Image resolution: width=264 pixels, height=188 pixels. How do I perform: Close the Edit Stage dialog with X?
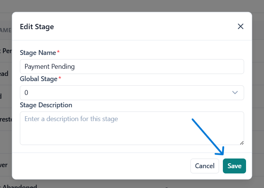click(x=240, y=26)
